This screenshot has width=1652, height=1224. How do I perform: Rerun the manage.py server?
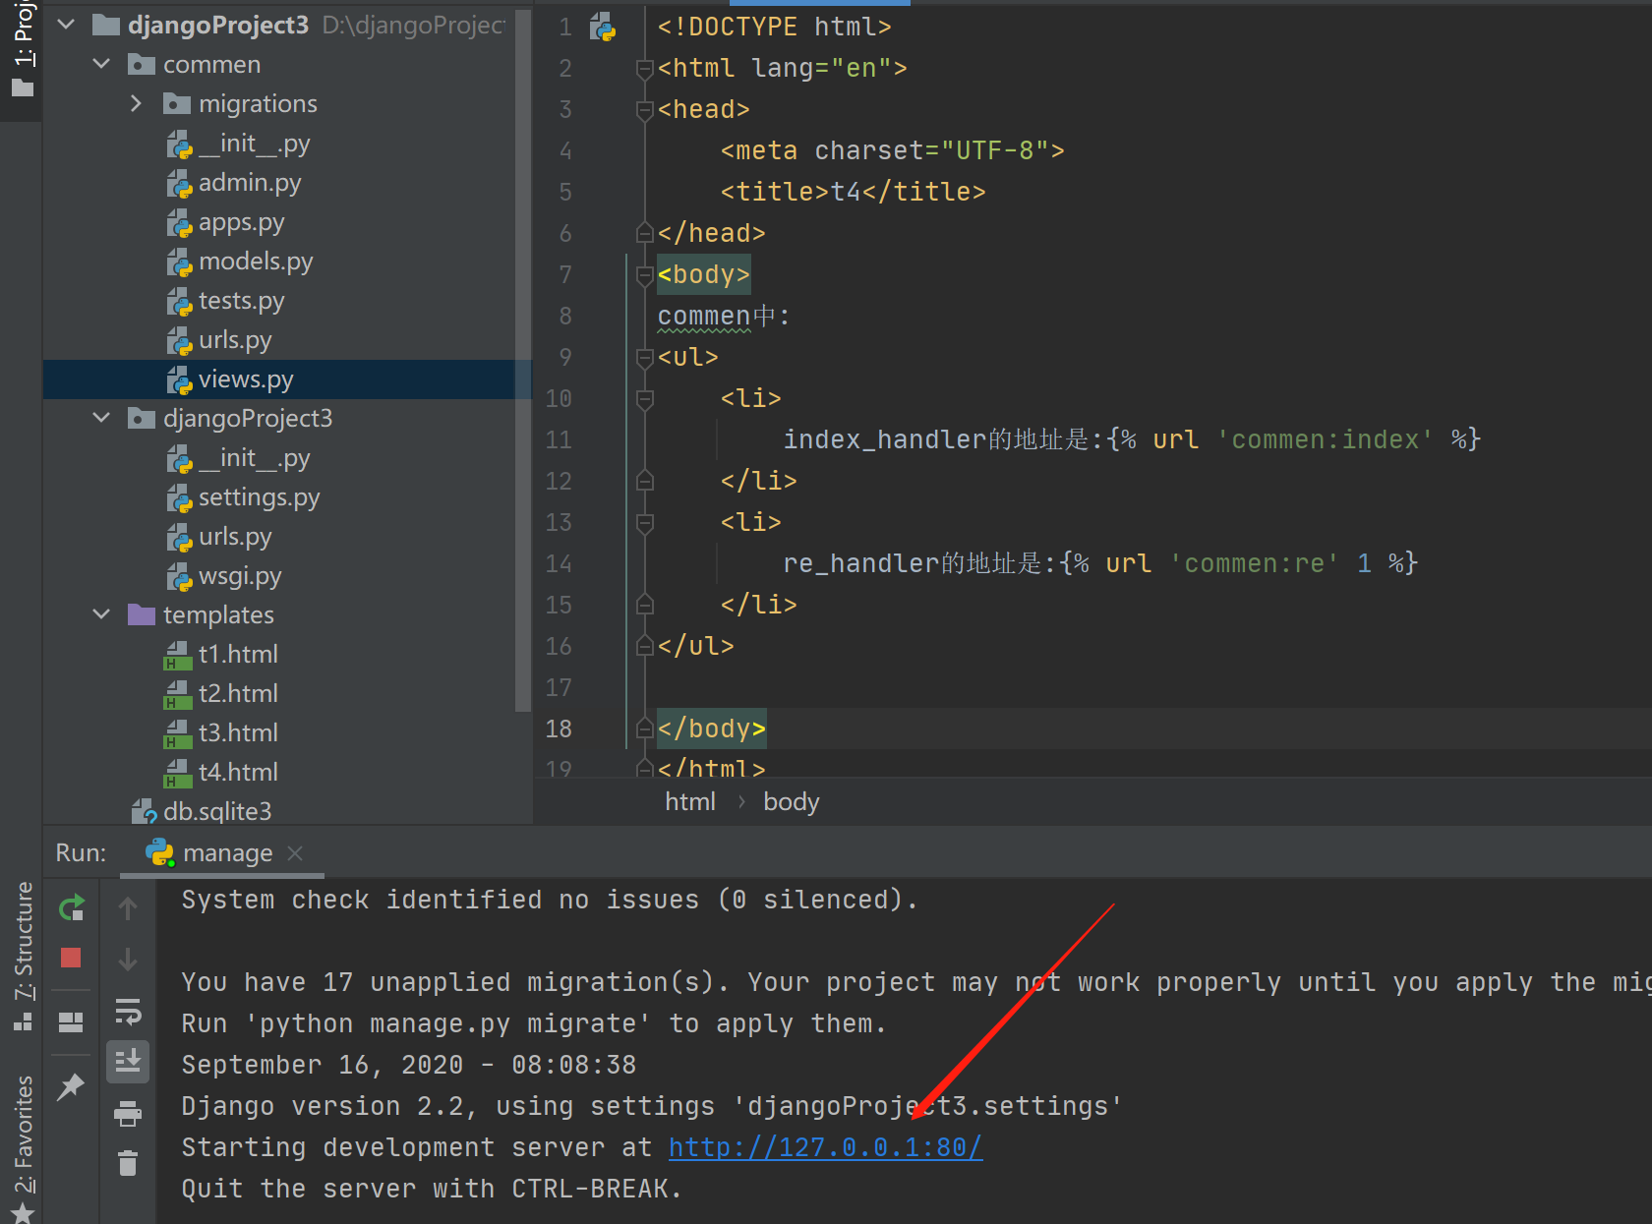(71, 906)
